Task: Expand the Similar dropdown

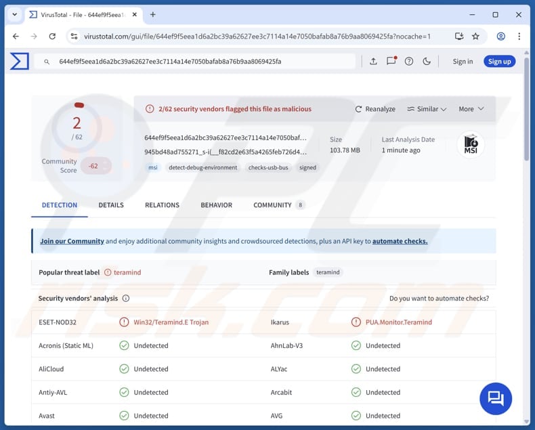Action: pyautogui.click(x=427, y=109)
